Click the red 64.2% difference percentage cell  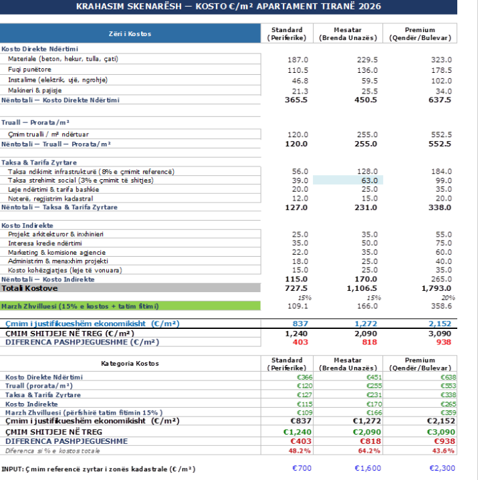point(348,451)
